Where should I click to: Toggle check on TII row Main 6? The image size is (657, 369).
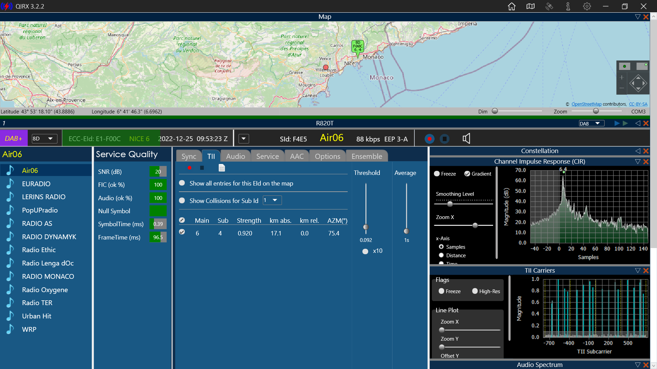tap(182, 232)
